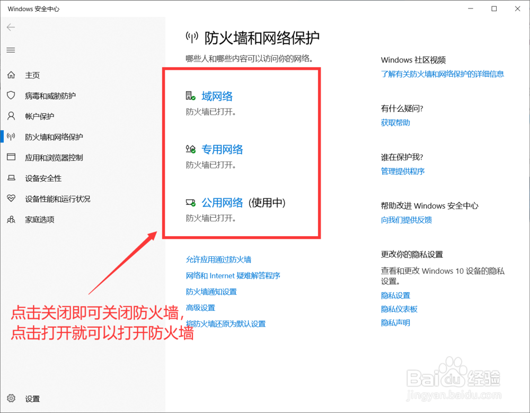Open 允许应用通过防火墙
Viewport: 530px width, 413px height.
(x=218, y=259)
